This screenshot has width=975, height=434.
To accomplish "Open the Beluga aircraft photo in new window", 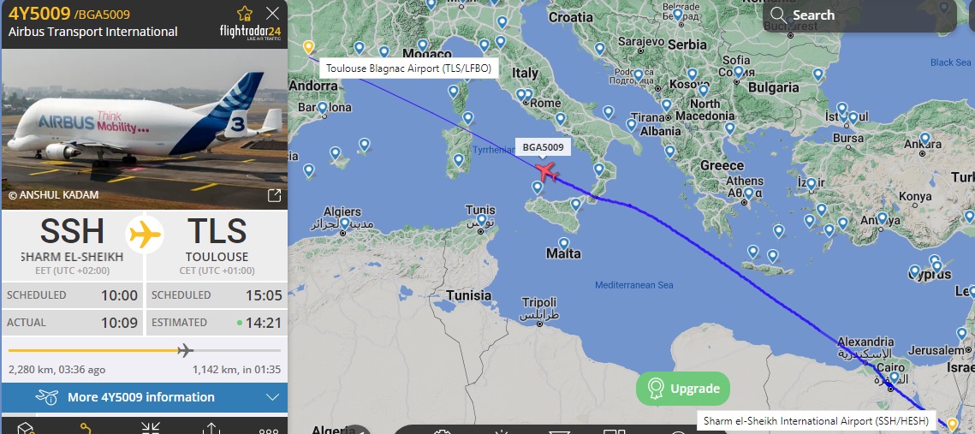I will (274, 195).
